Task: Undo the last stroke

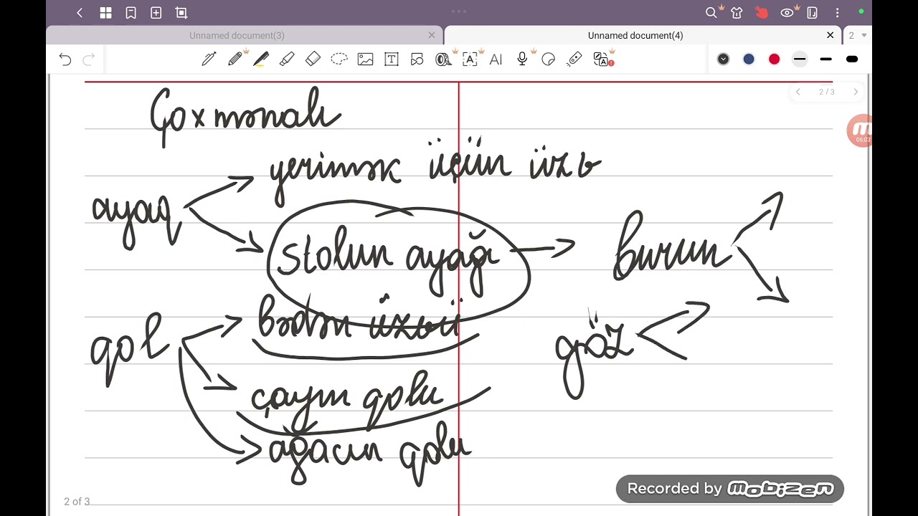Action: point(65,59)
